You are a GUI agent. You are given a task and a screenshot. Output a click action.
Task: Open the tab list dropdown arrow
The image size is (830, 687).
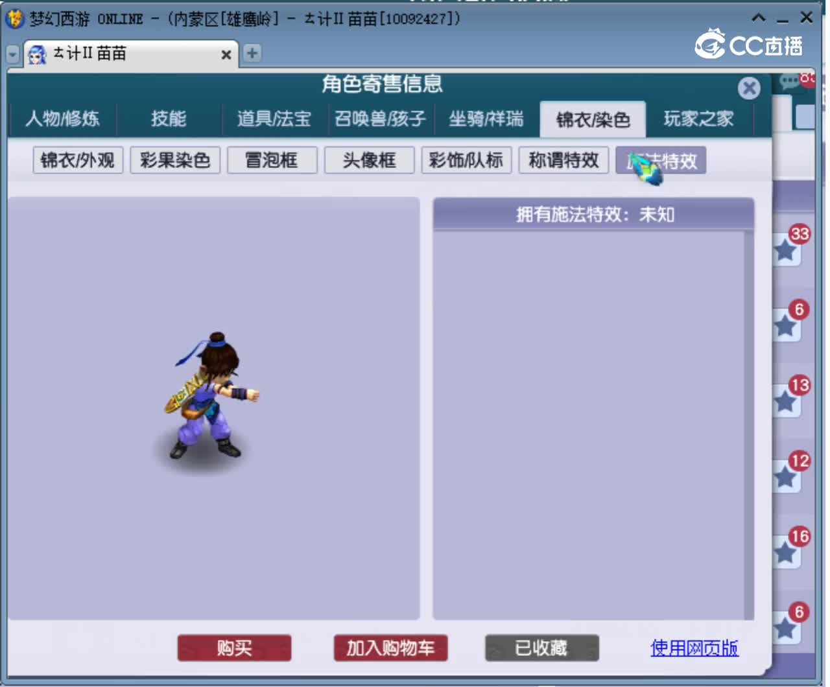tap(13, 54)
